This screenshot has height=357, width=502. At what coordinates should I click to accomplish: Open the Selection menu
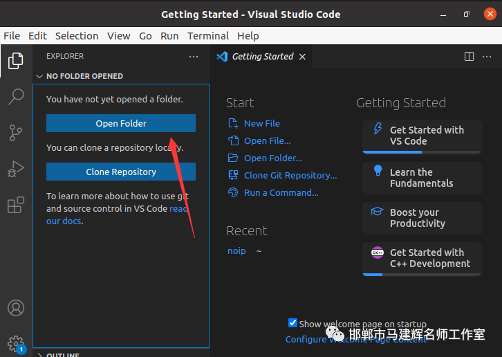pyautogui.click(x=77, y=36)
